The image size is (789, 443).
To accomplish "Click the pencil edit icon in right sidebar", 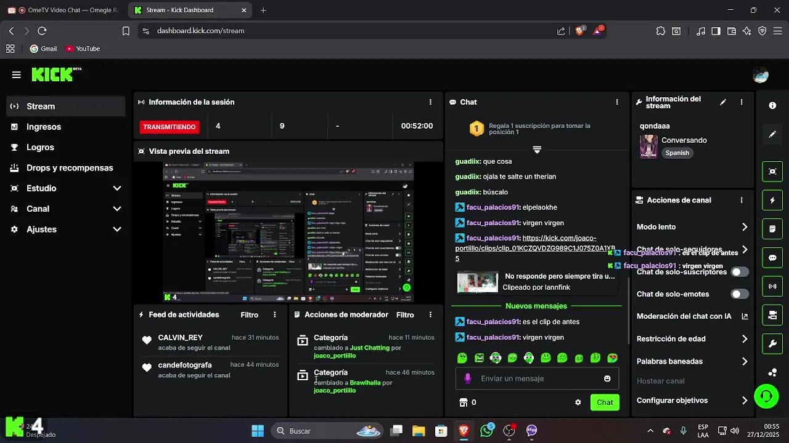I will (x=772, y=134).
